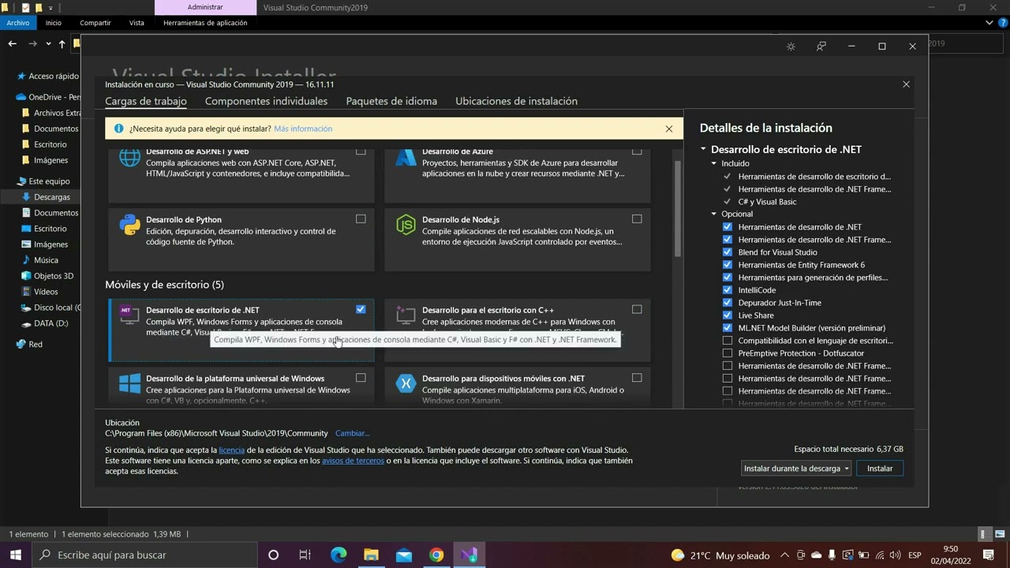Image resolution: width=1010 pixels, height=568 pixels.
Task: Click the Node.js development workload icon
Action: [406, 225]
